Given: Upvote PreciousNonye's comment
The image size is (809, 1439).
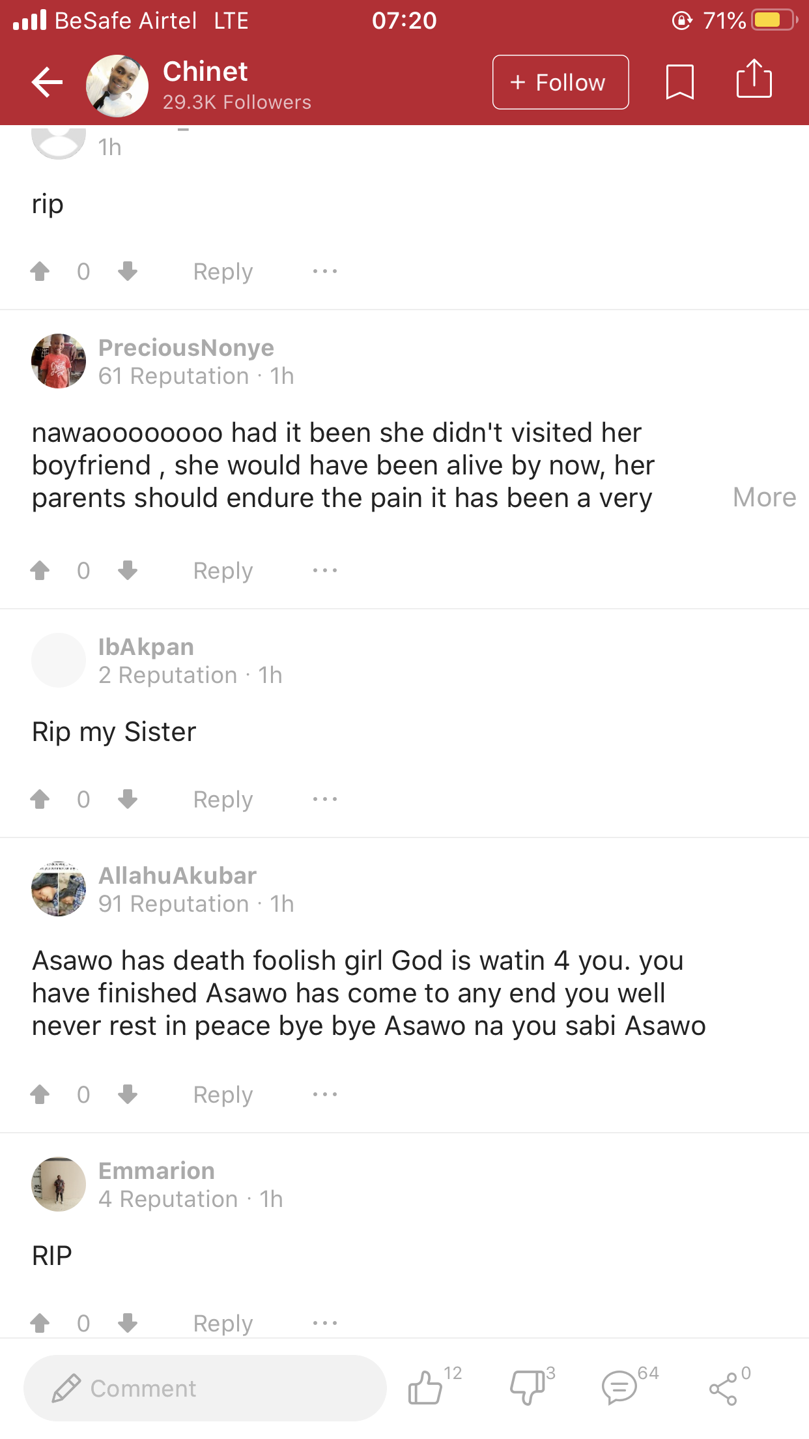Looking at the screenshot, I should click(40, 570).
